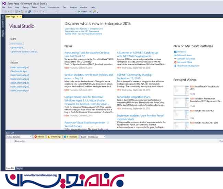Toggle the 0 Messages filter
This screenshot has height=189, width=223.
pos(71,137)
